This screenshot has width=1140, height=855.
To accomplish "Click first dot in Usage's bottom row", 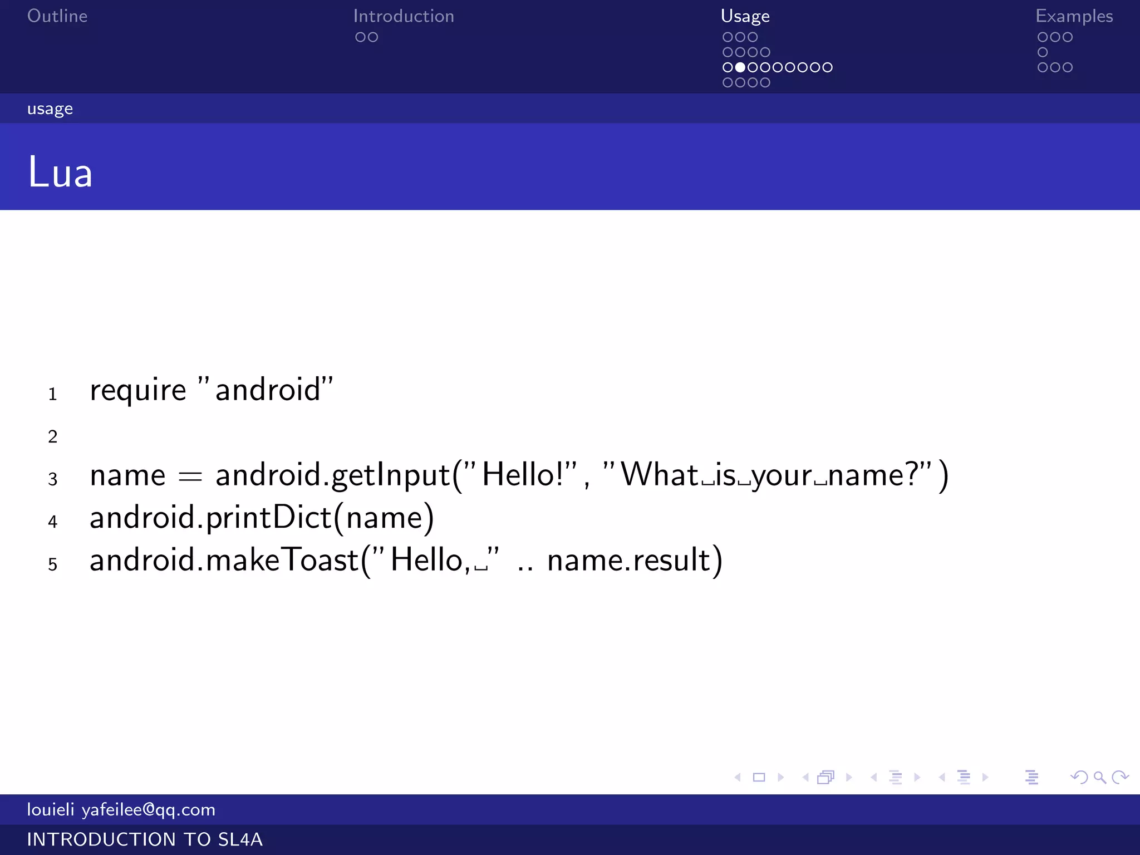I will tap(728, 82).
